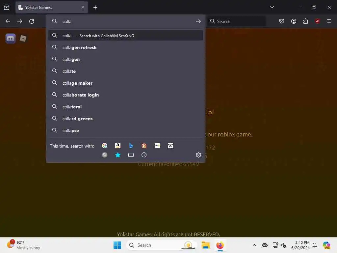Viewport: 337px width, 253px height.
Task: Open a new tab with plus button
Action: click(x=95, y=8)
